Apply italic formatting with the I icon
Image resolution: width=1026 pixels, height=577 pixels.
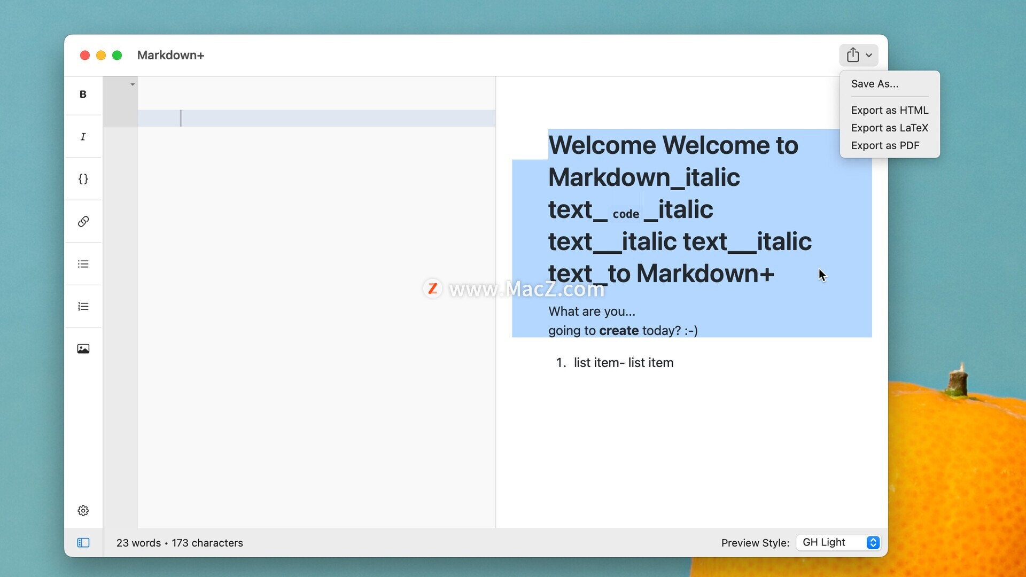pos(83,137)
